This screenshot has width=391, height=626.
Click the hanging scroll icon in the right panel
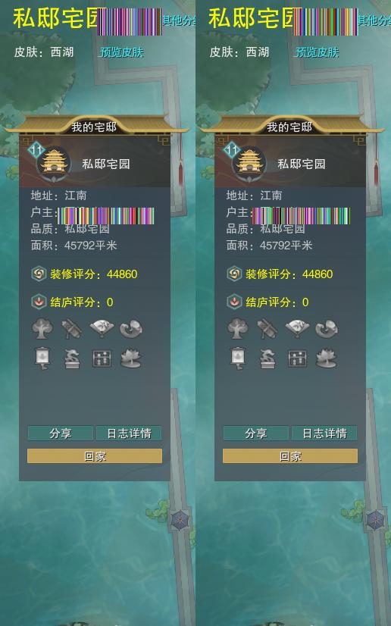point(238,358)
